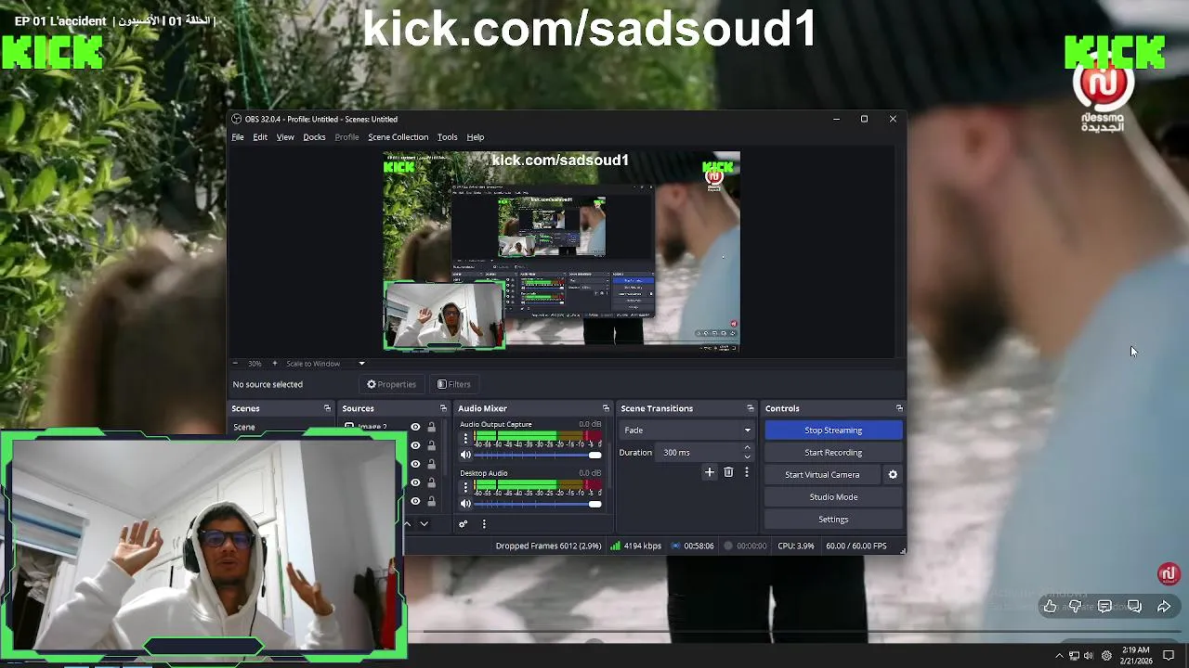Open the Audio Mixer menu kebab at bottom
The height and width of the screenshot is (668, 1189).
click(483, 523)
